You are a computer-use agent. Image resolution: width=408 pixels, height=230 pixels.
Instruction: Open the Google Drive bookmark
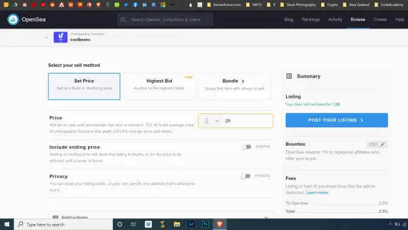click(15, 5)
